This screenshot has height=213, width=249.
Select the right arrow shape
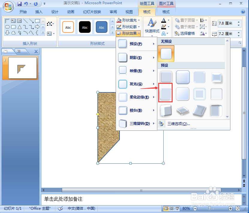[37, 27]
